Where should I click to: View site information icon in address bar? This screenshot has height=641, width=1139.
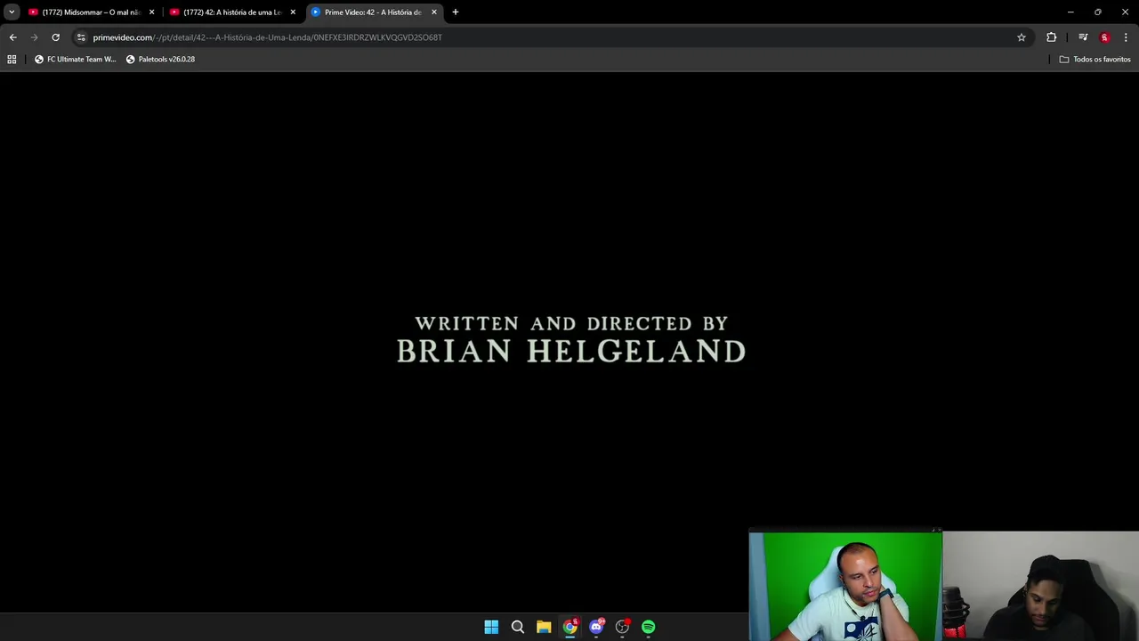pyautogui.click(x=81, y=37)
